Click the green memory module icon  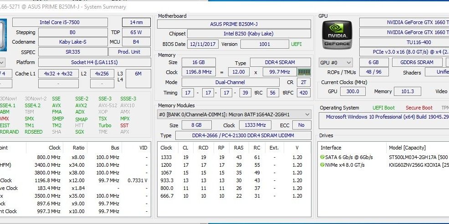(304, 72)
